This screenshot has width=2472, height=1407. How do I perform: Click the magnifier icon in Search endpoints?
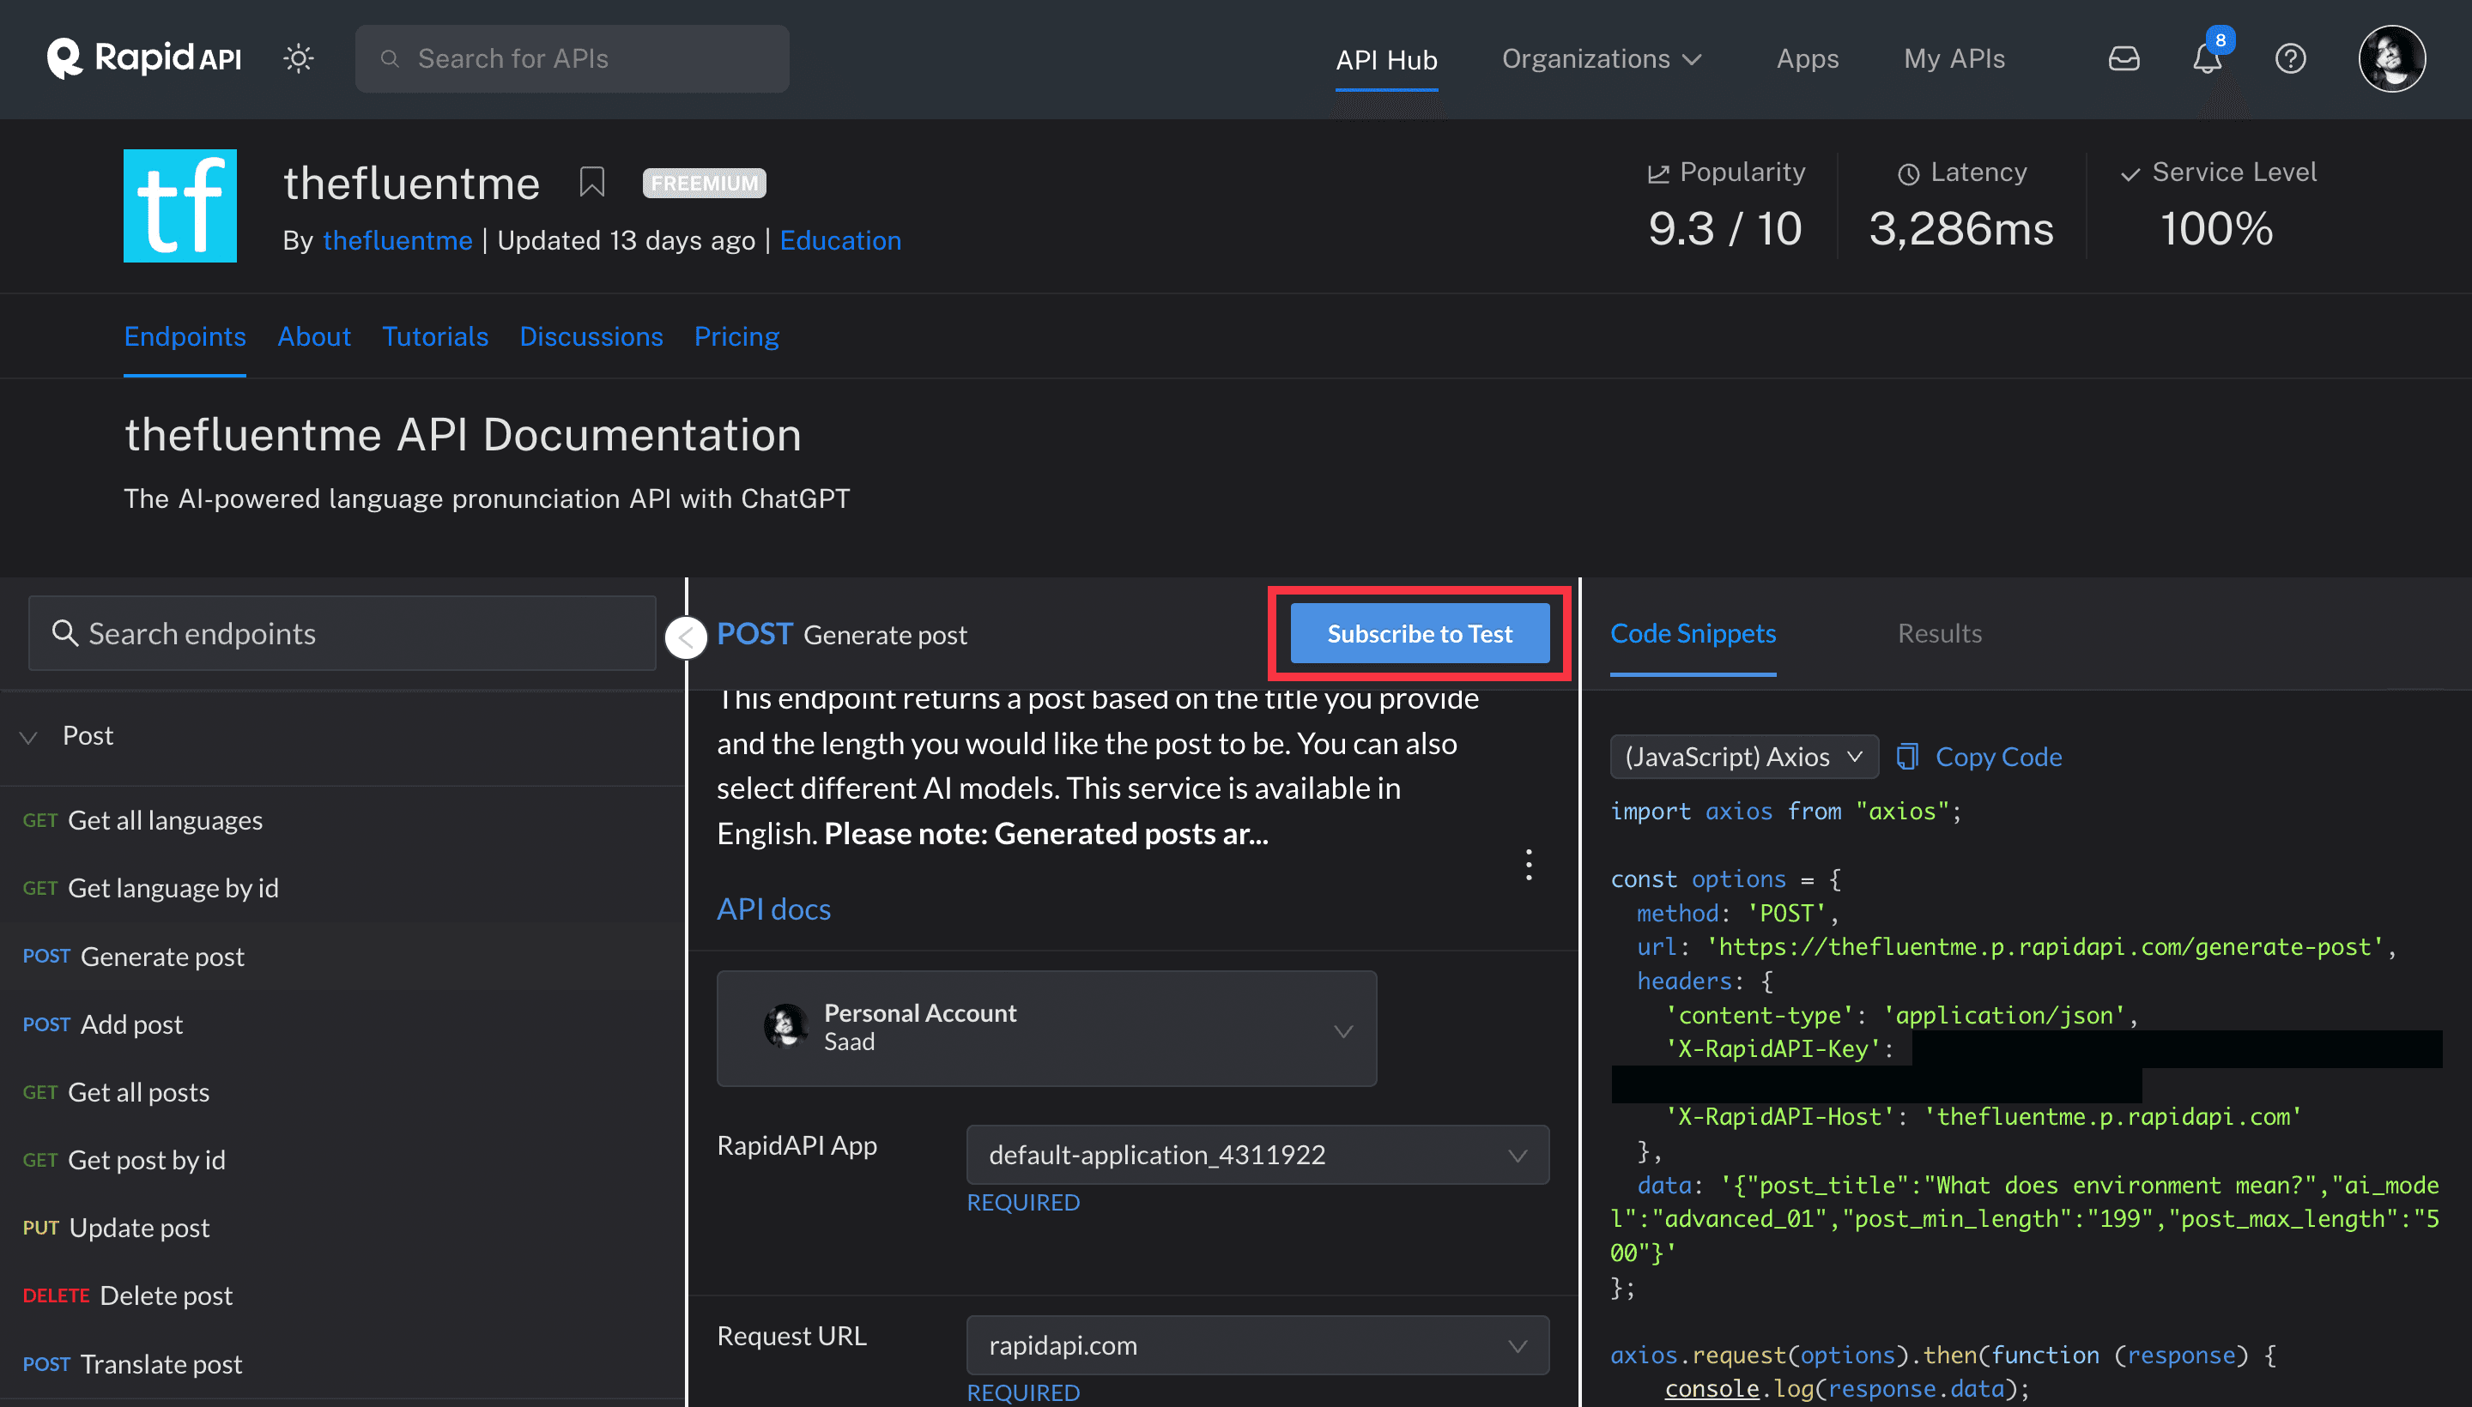tap(64, 633)
